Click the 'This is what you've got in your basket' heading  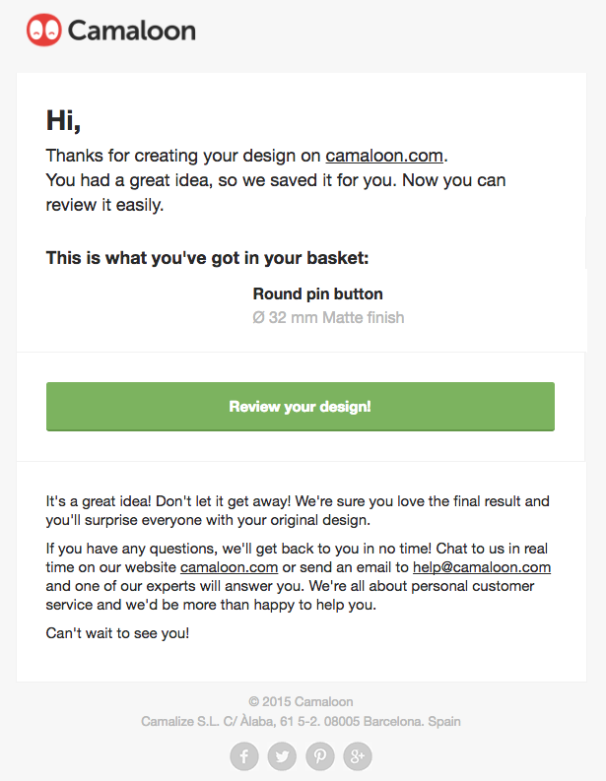point(207,258)
